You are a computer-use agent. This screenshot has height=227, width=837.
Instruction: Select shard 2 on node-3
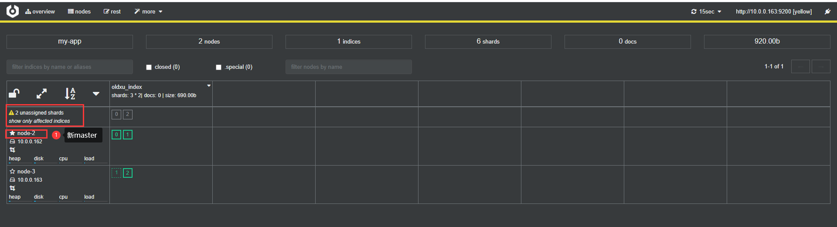click(x=128, y=173)
